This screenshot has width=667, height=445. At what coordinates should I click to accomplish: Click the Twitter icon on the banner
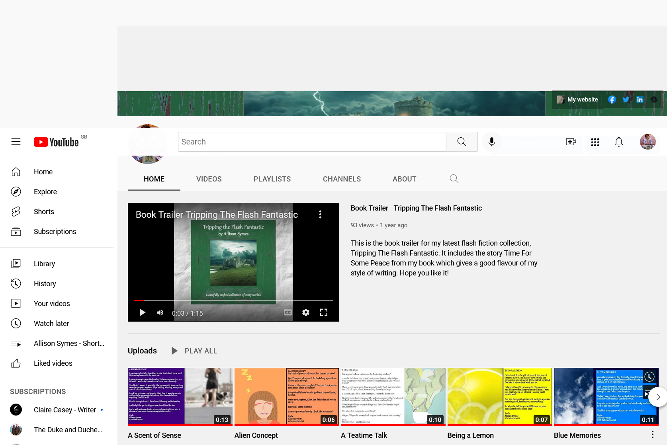tap(626, 99)
